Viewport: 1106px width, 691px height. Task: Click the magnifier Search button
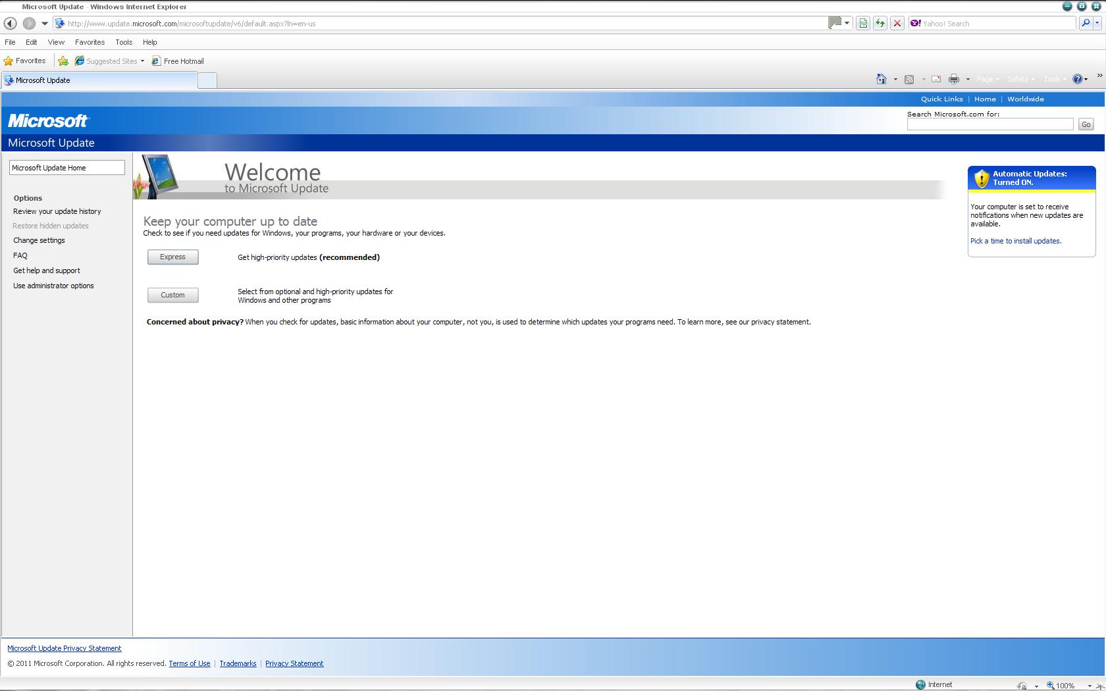click(x=1085, y=23)
